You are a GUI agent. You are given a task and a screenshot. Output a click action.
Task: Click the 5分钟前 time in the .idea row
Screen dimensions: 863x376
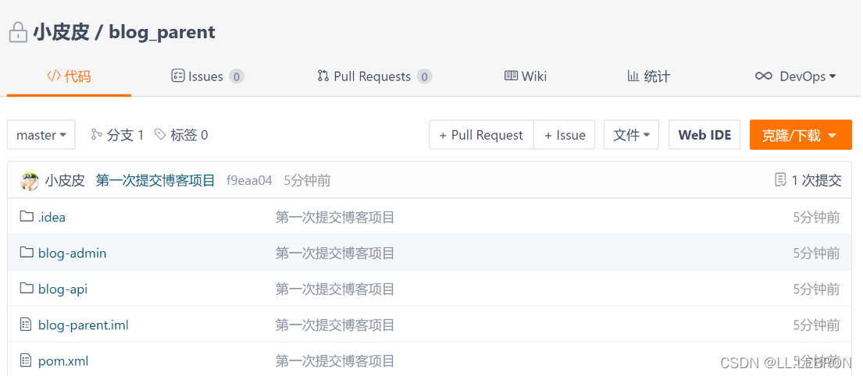coord(817,217)
